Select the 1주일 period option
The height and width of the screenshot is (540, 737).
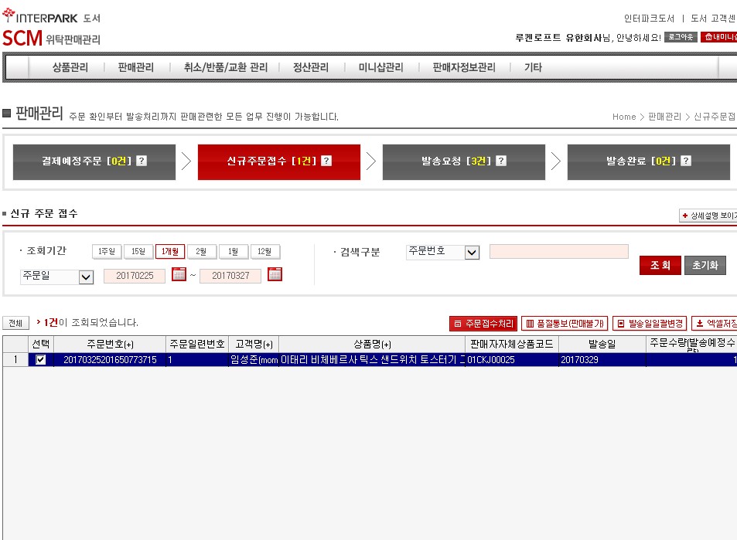[x=107, y=252]
